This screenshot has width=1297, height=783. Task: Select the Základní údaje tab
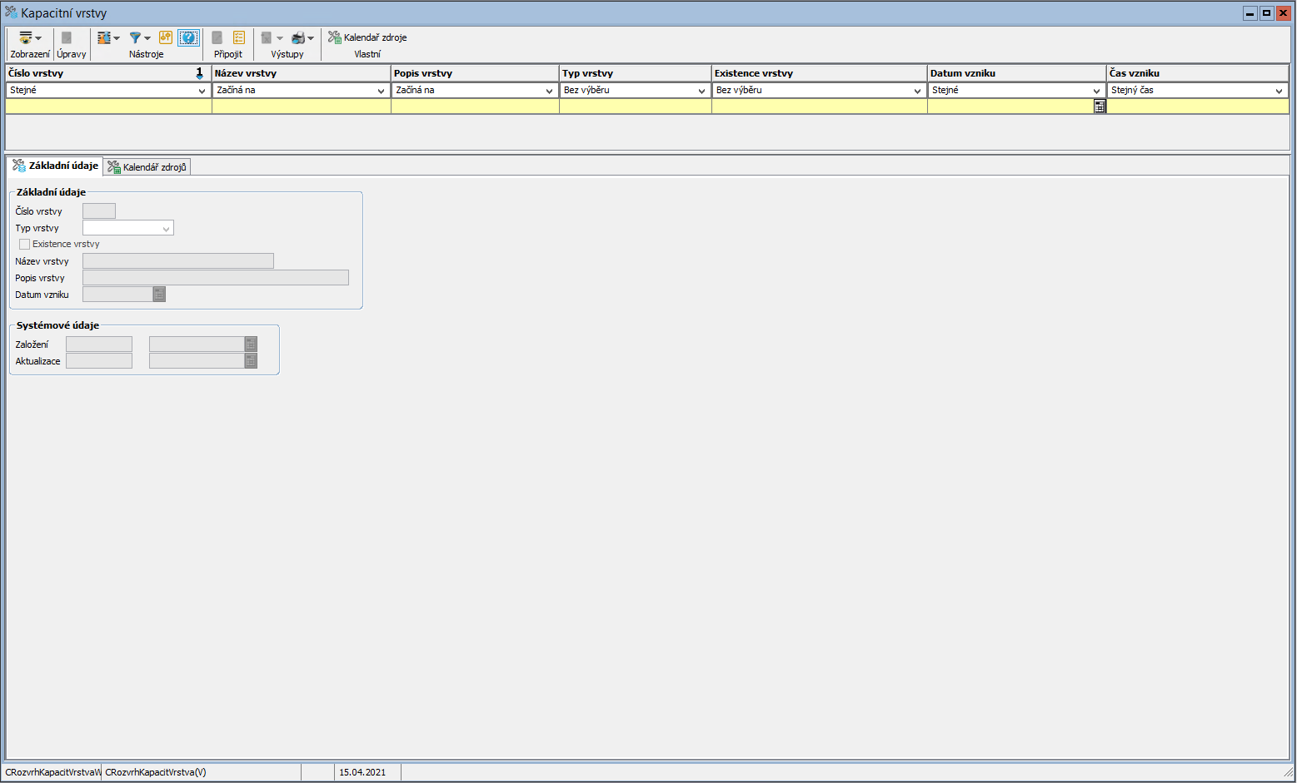[55, 166]
